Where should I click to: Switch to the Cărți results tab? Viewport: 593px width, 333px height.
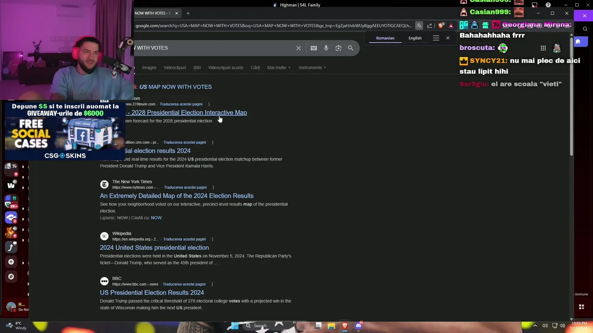255,68
